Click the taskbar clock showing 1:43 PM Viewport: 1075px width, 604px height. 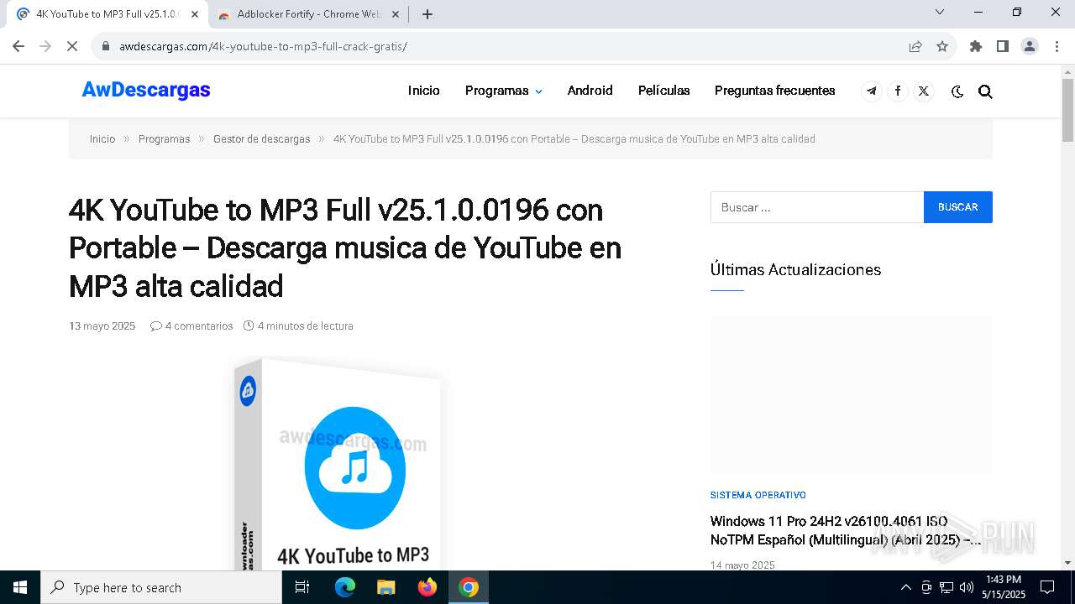coord(1004,587)
